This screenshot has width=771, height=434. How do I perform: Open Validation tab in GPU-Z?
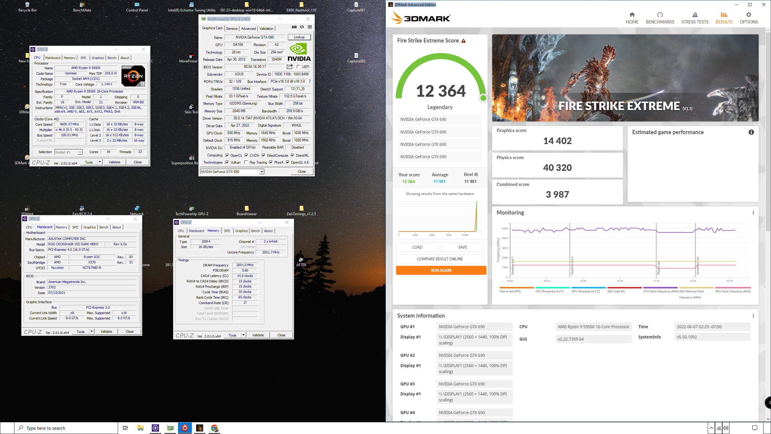266,29
